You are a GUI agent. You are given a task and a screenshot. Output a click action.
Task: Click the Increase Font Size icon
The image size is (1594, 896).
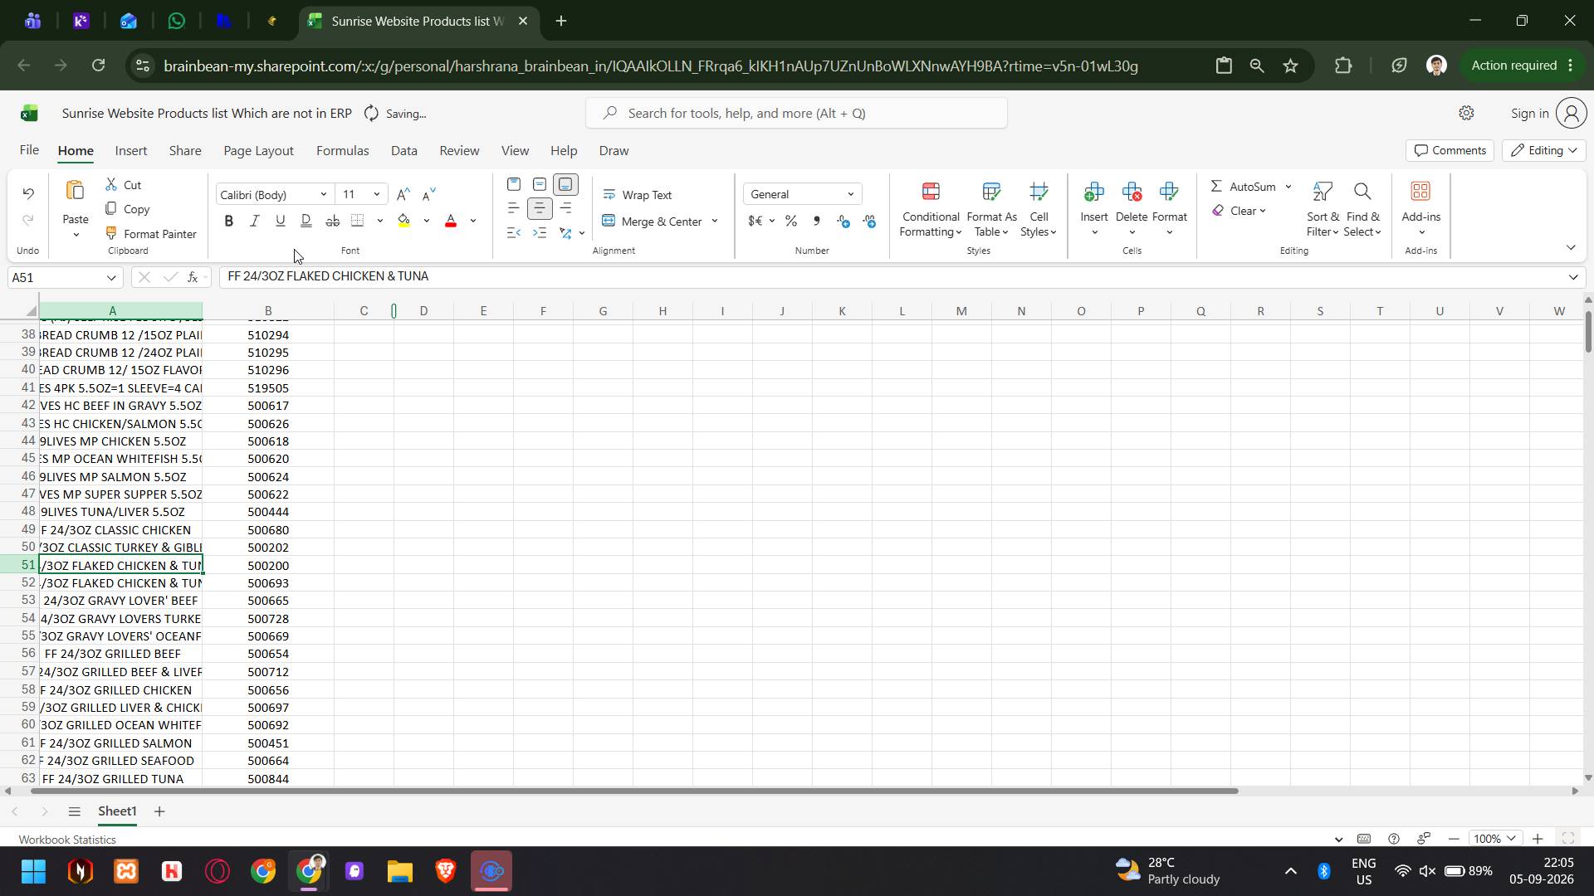point(403,195)
